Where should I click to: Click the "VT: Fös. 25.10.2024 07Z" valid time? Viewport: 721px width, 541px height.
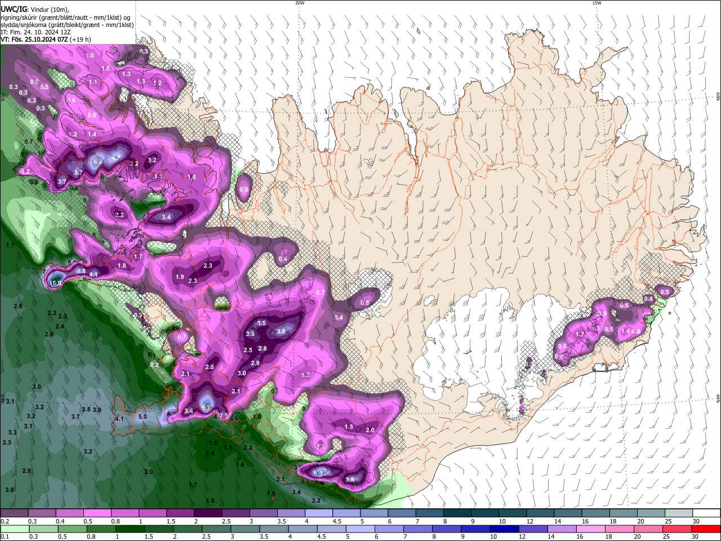tap(35, 39)
